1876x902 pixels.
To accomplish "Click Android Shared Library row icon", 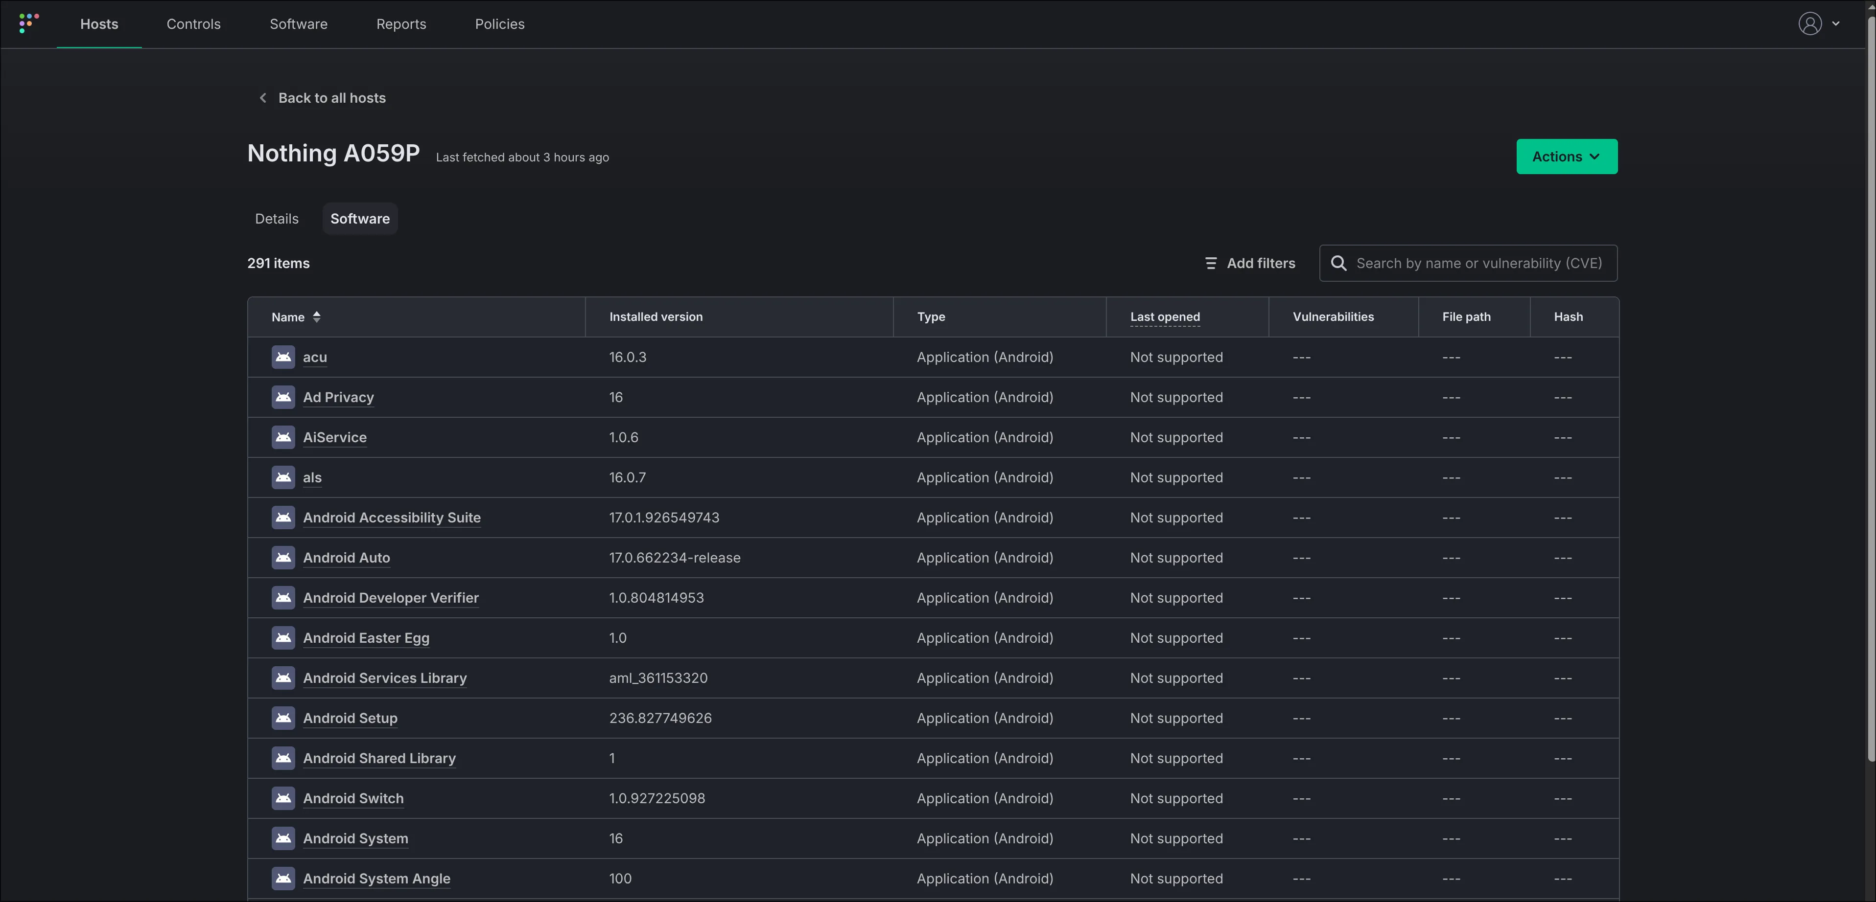I will pos(283,758).
